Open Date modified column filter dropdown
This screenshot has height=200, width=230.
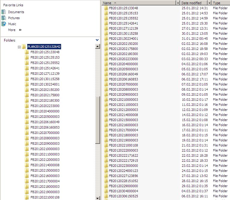[x=209, y=3]
